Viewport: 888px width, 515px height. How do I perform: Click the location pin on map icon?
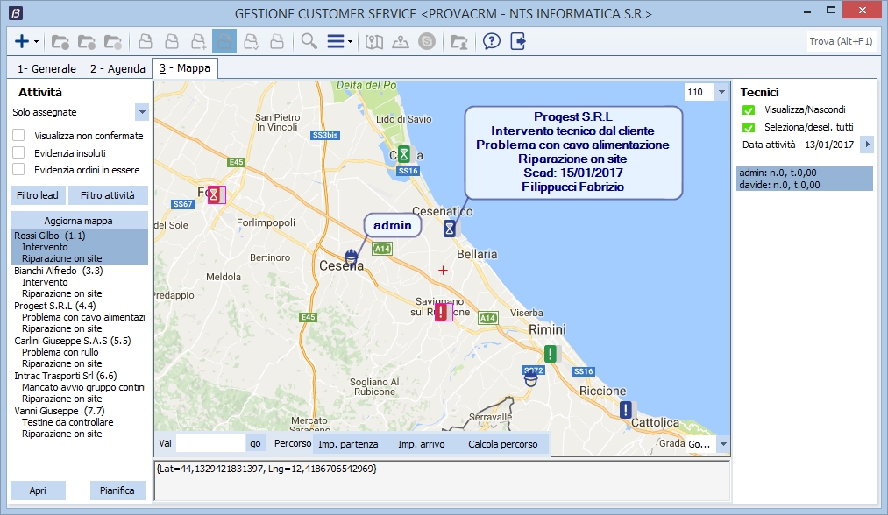point(401,42)
